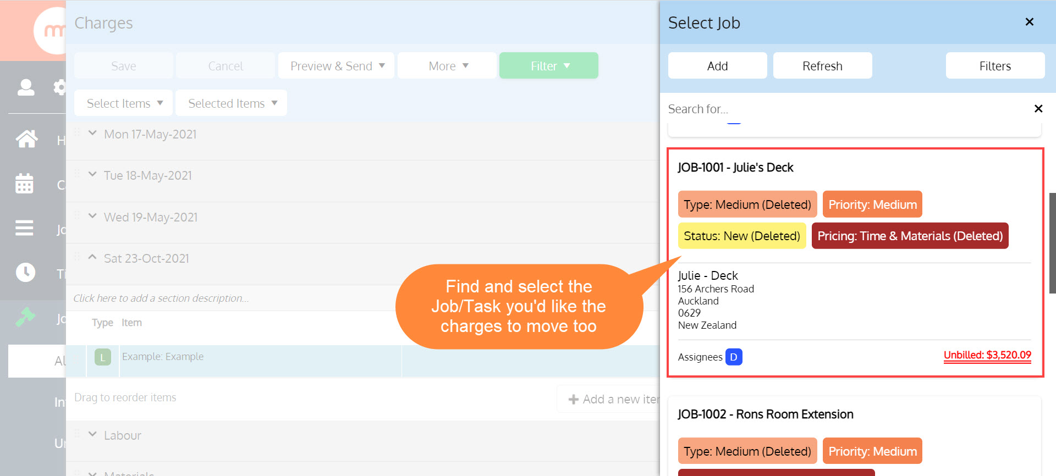The height and width of the screenshot is (476, 1056).
Task: Click Type: Medium (Deleted) tag on JOB-1001
Action: coord(747,204)
